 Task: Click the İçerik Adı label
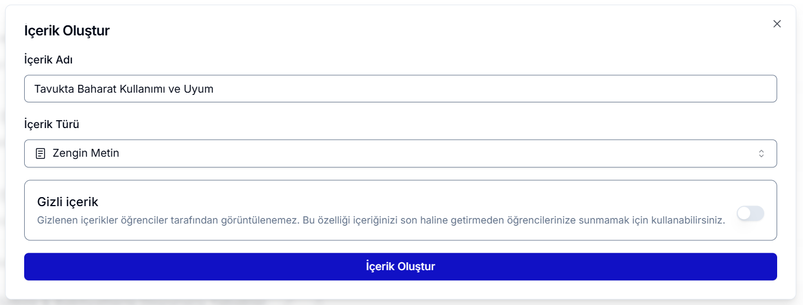point(48,60)
